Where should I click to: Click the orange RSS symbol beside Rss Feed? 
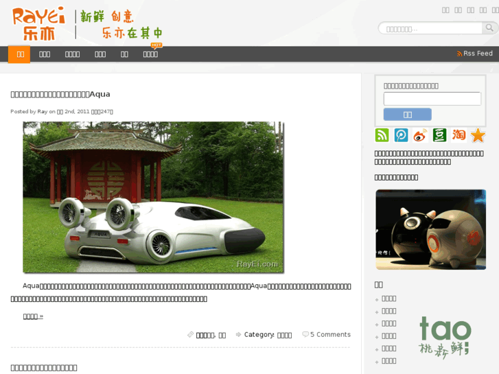tap(459, 54)
